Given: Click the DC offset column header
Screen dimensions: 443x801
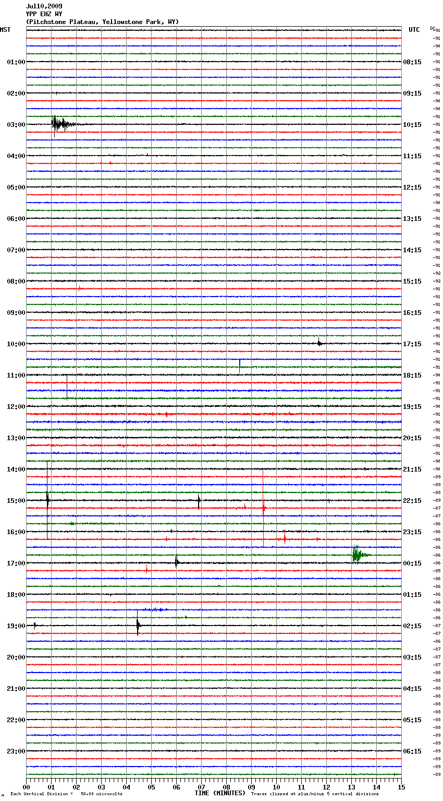Looking at the screenshot, I should tap(433, 28).
